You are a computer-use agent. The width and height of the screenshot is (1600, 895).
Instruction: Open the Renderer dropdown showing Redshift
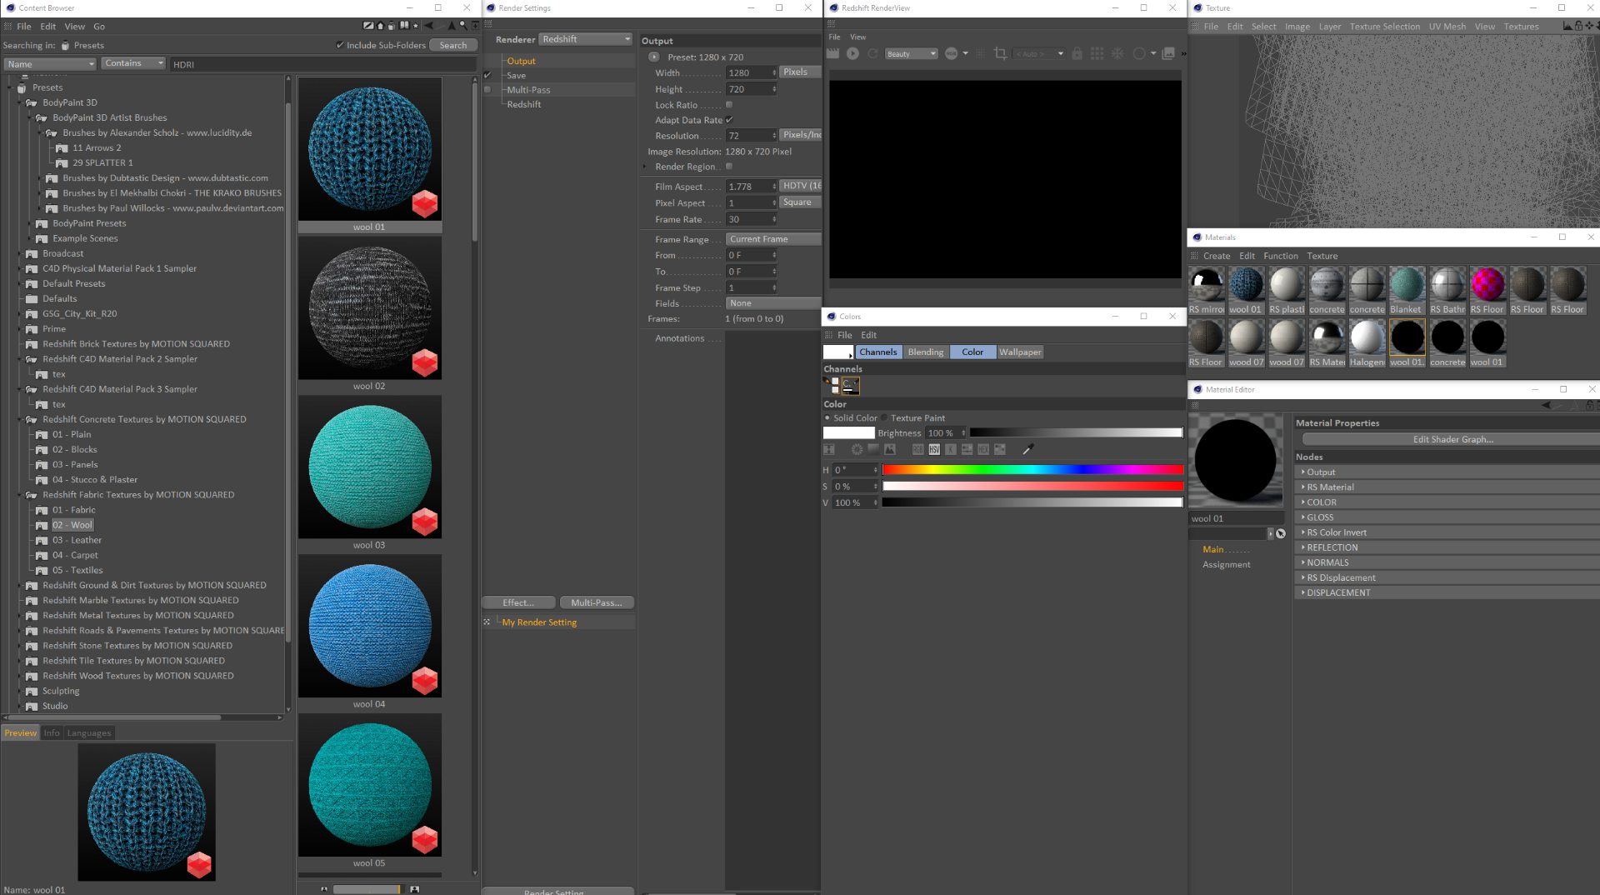[586, 39]
